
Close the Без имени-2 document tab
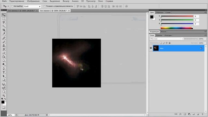tap(69, 11)
